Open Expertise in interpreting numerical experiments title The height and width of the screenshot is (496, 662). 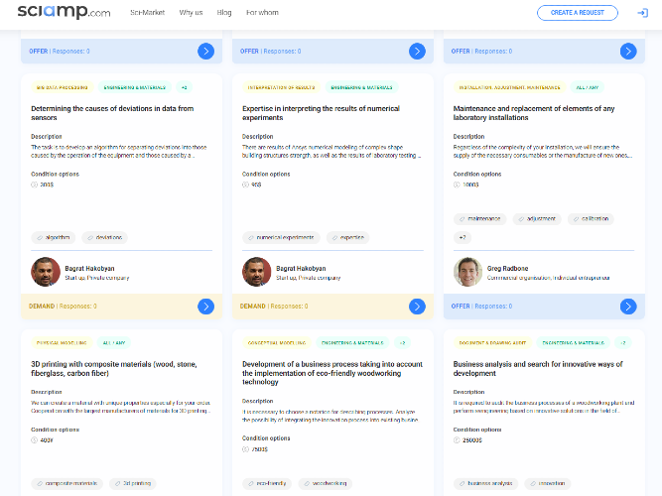[x=321, y=113]
